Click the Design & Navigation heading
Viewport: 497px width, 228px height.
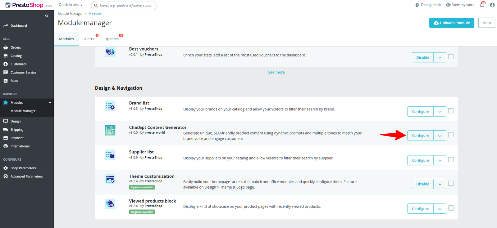click(119, 88)
